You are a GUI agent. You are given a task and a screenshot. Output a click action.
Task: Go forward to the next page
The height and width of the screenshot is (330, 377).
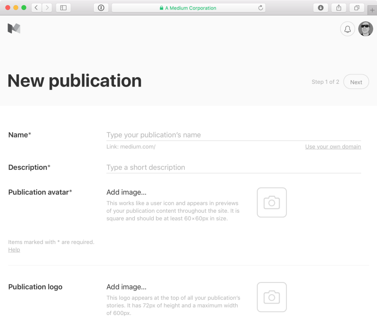point(47,8)
